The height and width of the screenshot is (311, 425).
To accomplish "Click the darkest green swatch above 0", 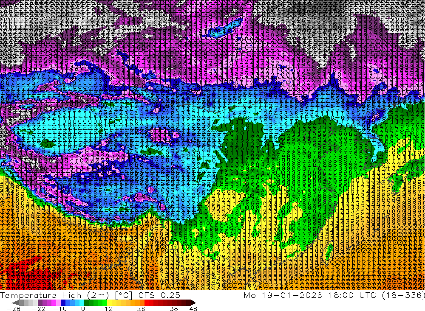I will coord(86,303).
